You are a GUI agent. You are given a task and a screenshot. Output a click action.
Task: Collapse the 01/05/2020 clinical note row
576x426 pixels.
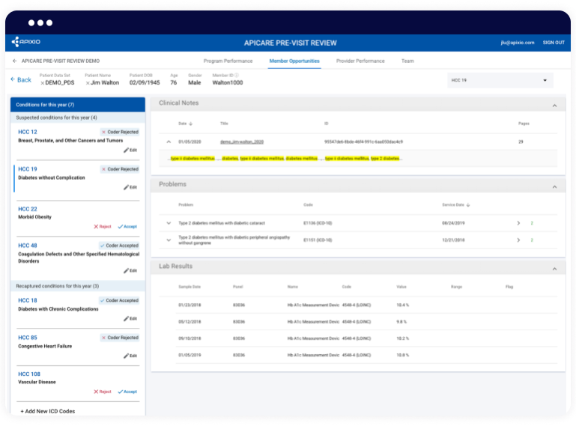click(169, 142)
